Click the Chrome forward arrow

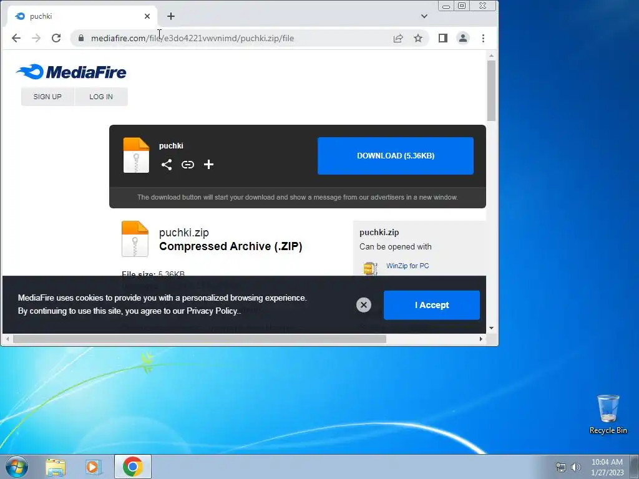pos(36,38)
